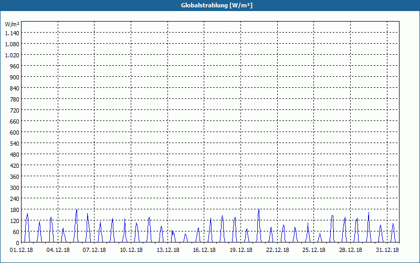Click the 960 y-axis label

(x=15, y=66)
